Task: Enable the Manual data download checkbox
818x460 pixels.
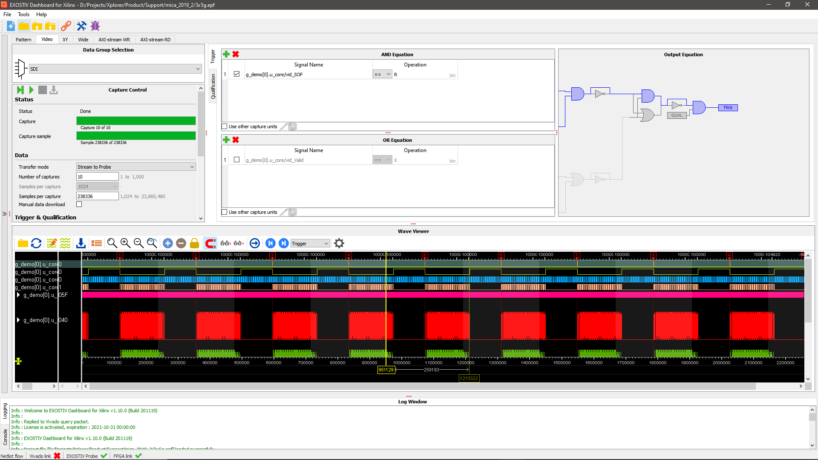Action: pyautogui.click(x=79, y=204)
